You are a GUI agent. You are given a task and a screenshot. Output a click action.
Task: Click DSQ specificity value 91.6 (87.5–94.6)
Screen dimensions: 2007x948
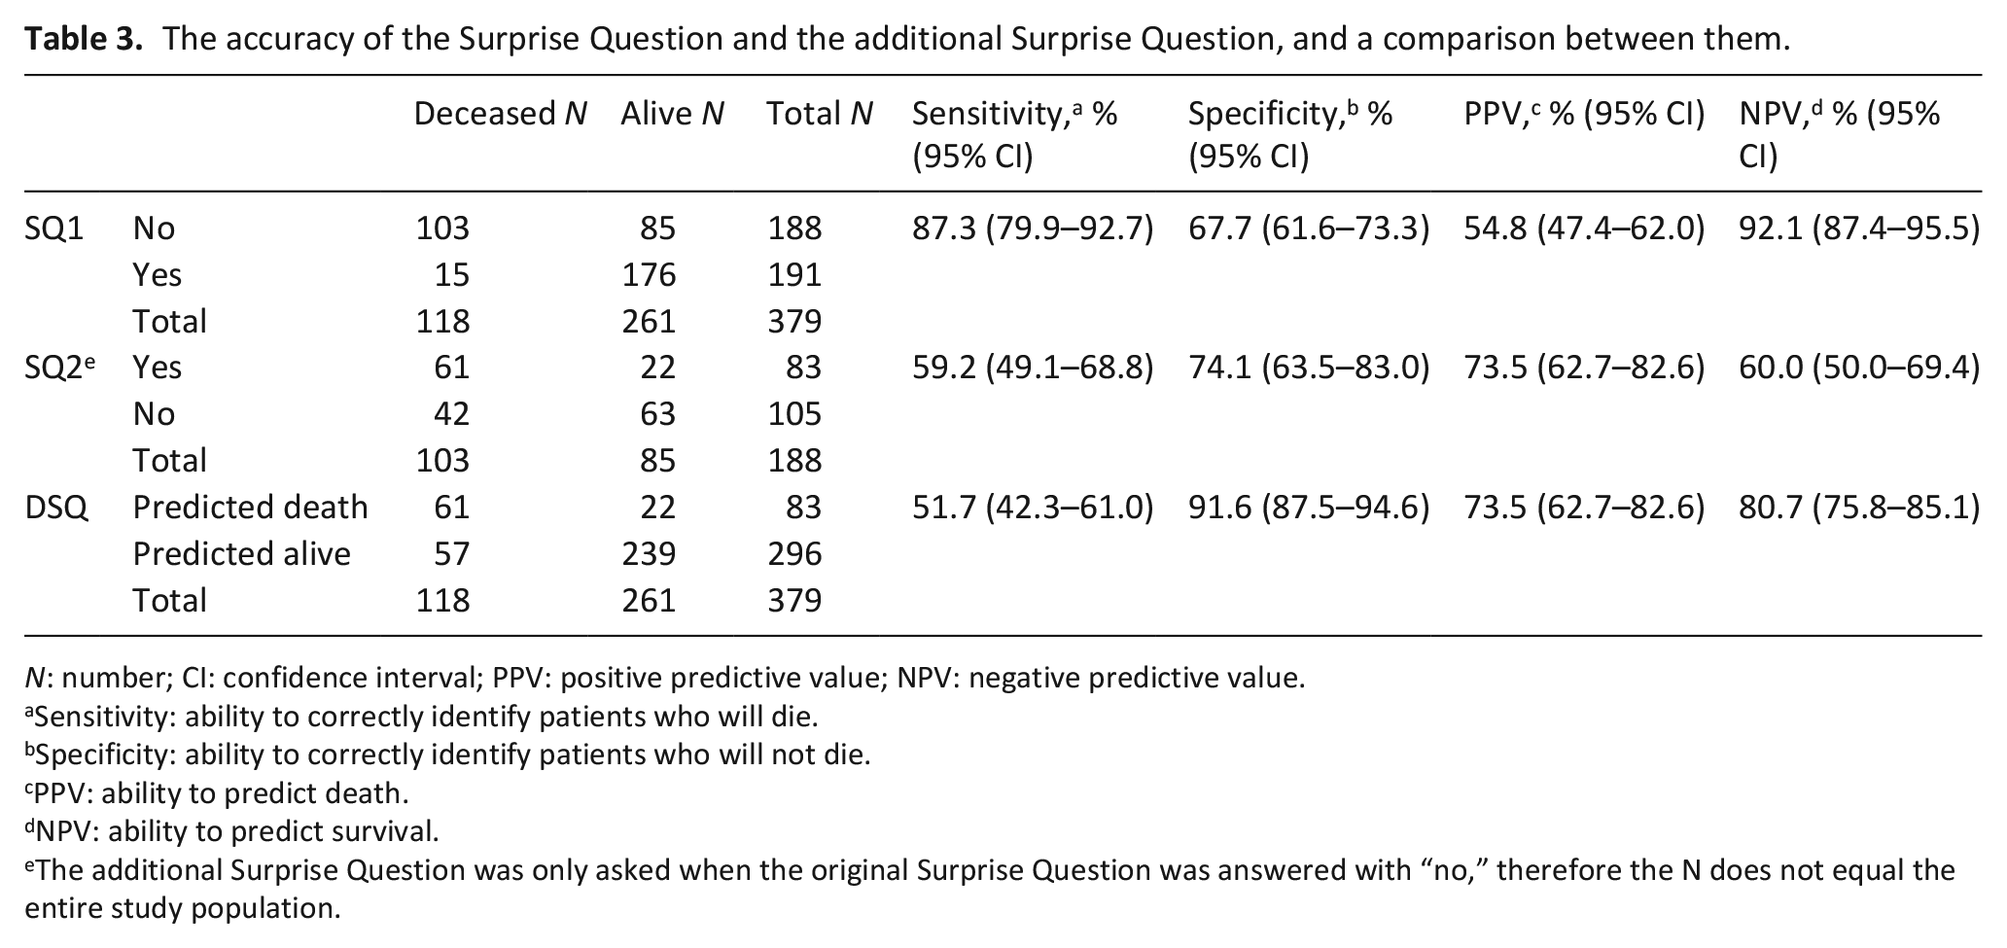point(1309,508)
